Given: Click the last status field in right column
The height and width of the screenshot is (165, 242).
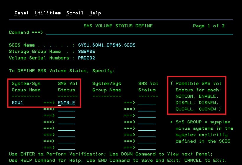Looking at the screenshot, I should [147, 147].
